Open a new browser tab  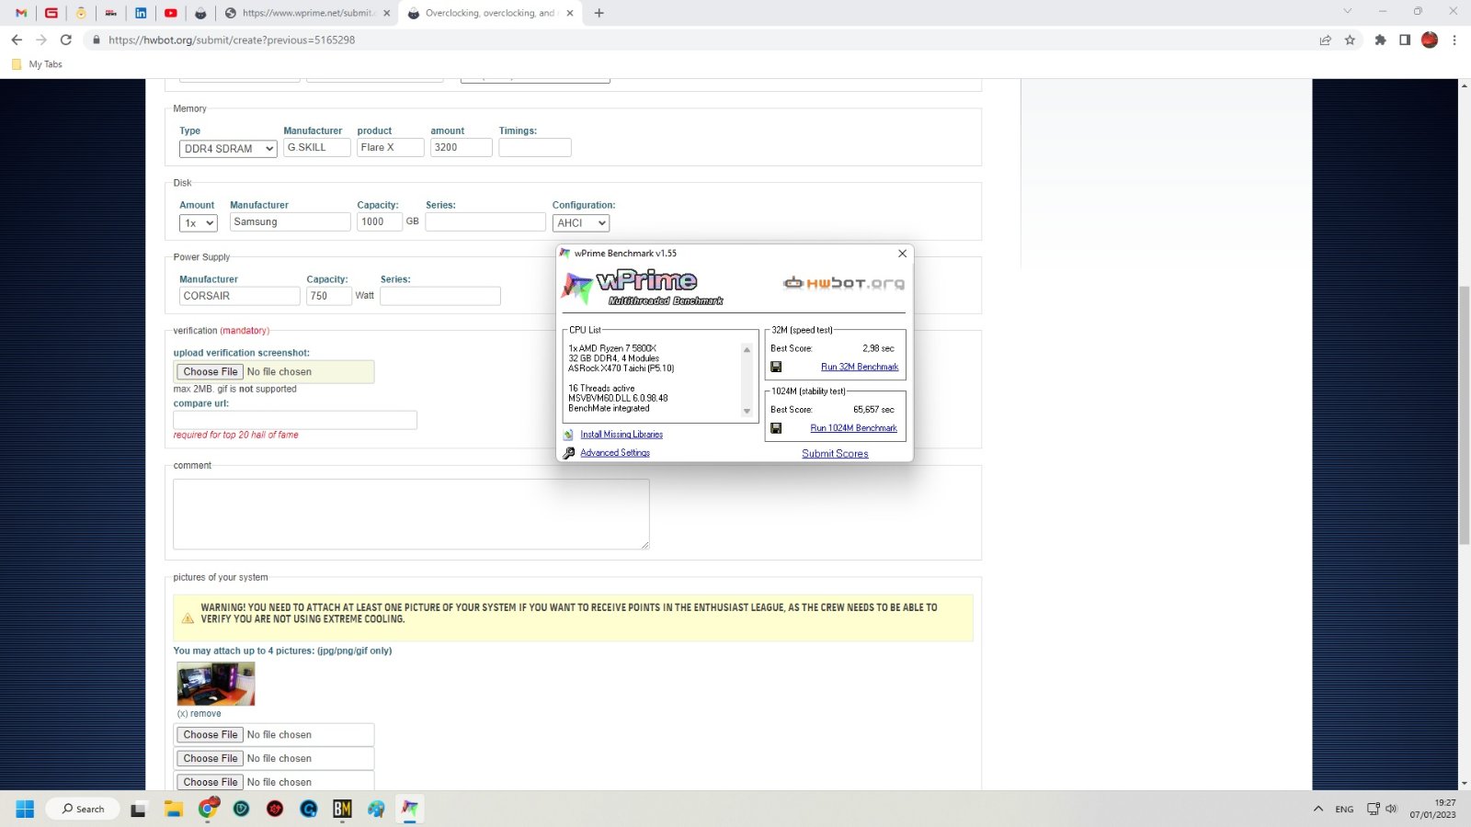pos(599,13)
